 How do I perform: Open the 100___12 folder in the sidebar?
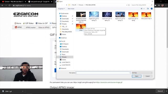[64, 27]
